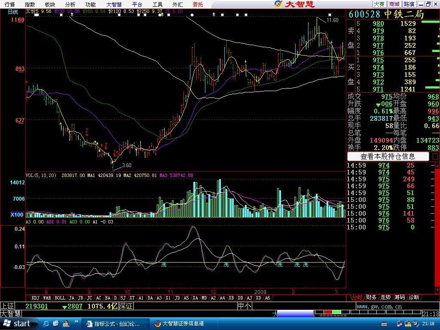Switch to the BA indicator tab

pos(107,298)
